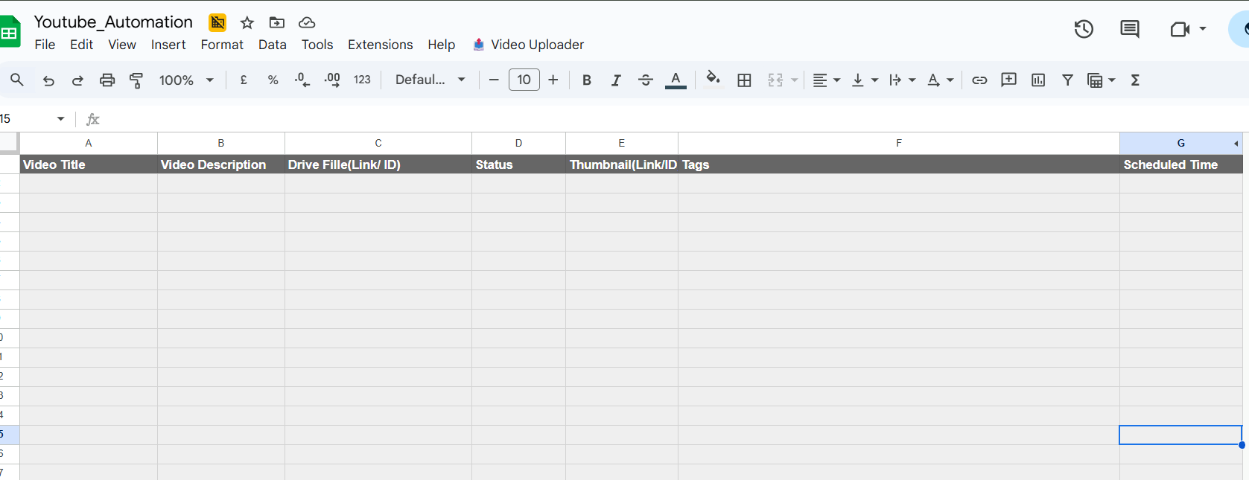Open text rotation dropdown
Viewport: 1249px width, 480px height.
point(940,80)
